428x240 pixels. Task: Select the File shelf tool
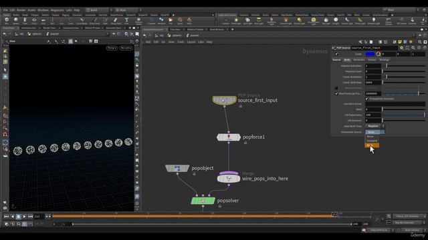tap(171, 21)
